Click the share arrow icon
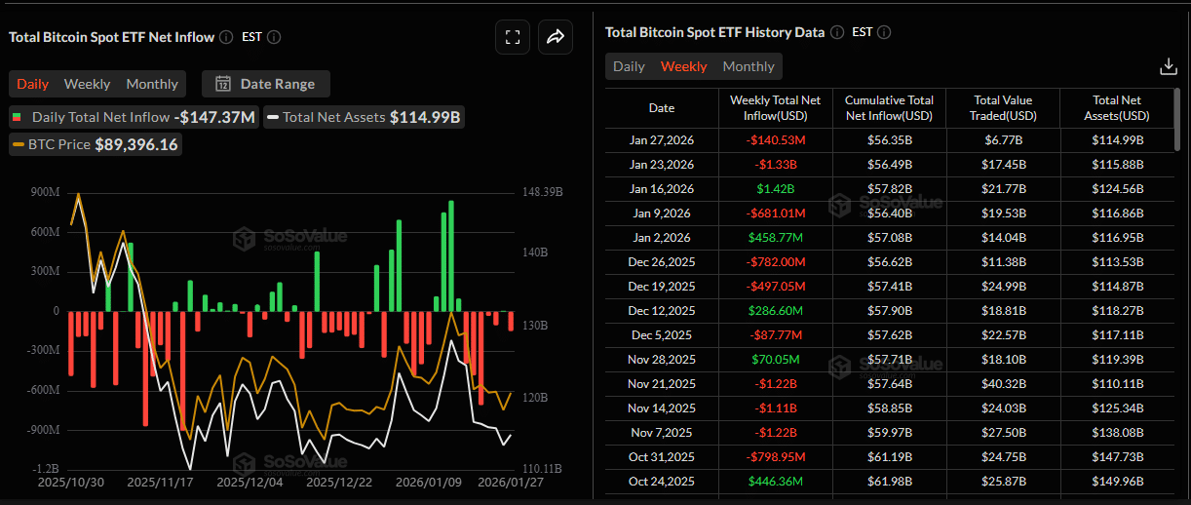The height and width of the screenshot is (505, 1191). [x=556, y=37]
